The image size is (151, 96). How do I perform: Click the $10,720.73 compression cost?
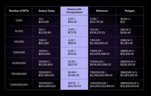point(74,86)
